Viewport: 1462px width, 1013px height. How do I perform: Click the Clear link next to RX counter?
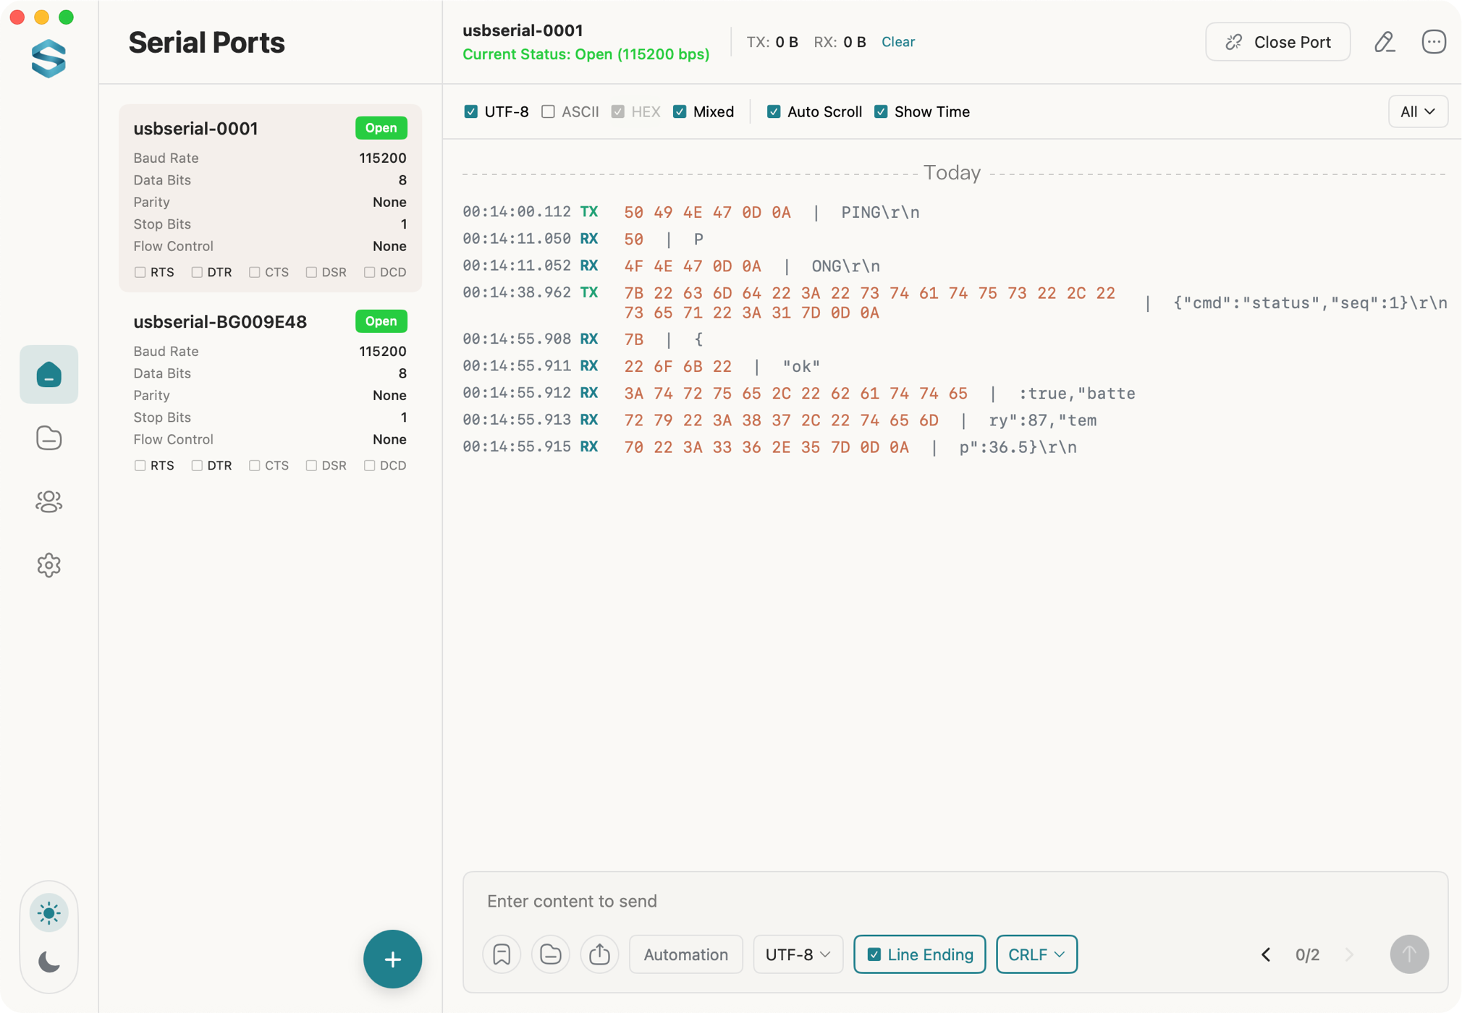click(897, 42)
